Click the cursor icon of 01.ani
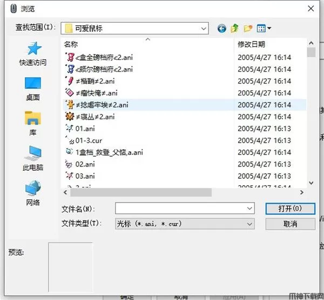The image size is (324, 300). 69,128
